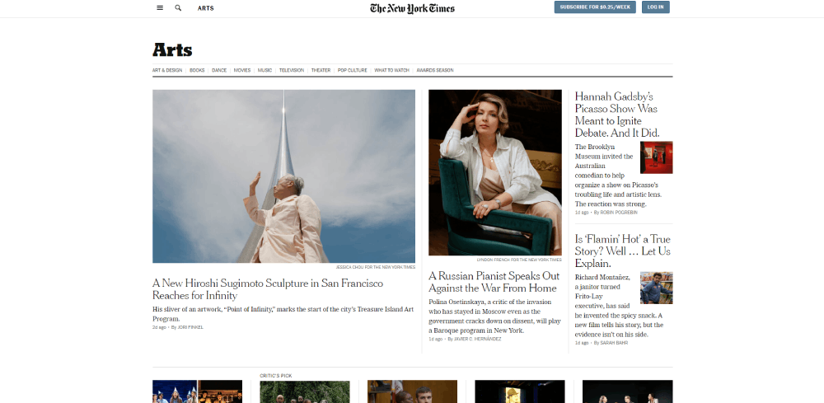Open Russian Pianist Speaks Out headline
The image size is (824, 403).
494,282
